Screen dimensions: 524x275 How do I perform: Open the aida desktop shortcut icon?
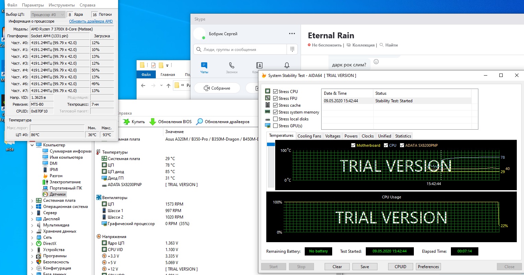10,145
